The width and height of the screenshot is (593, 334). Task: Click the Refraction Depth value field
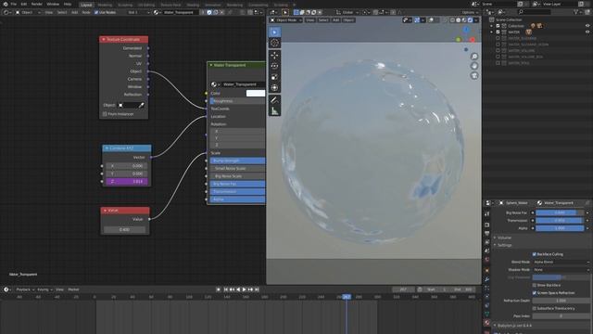click(x=561, y=301)
